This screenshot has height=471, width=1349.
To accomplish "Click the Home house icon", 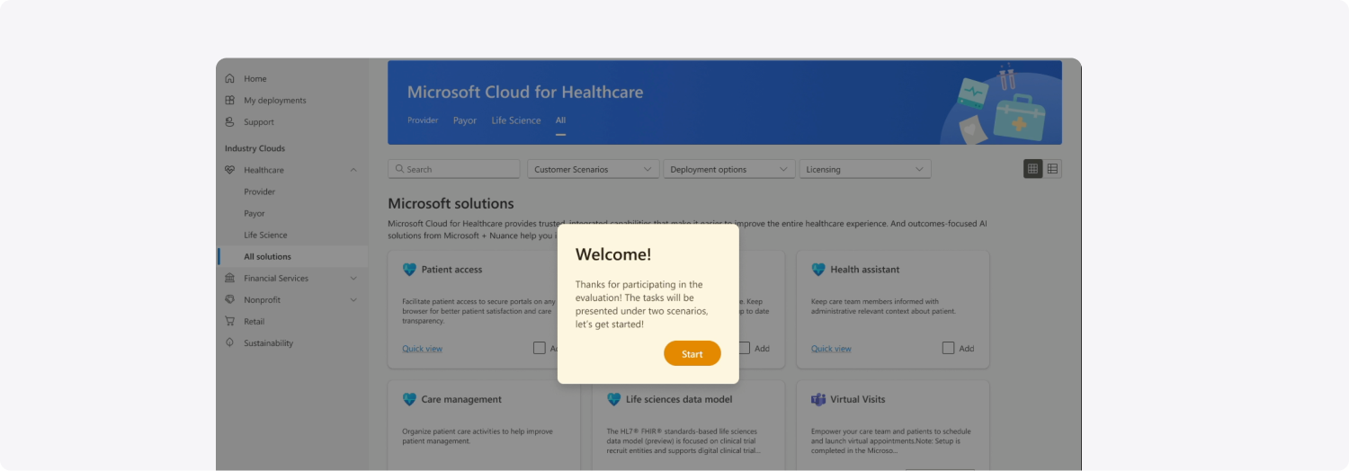I will point(230,78).
